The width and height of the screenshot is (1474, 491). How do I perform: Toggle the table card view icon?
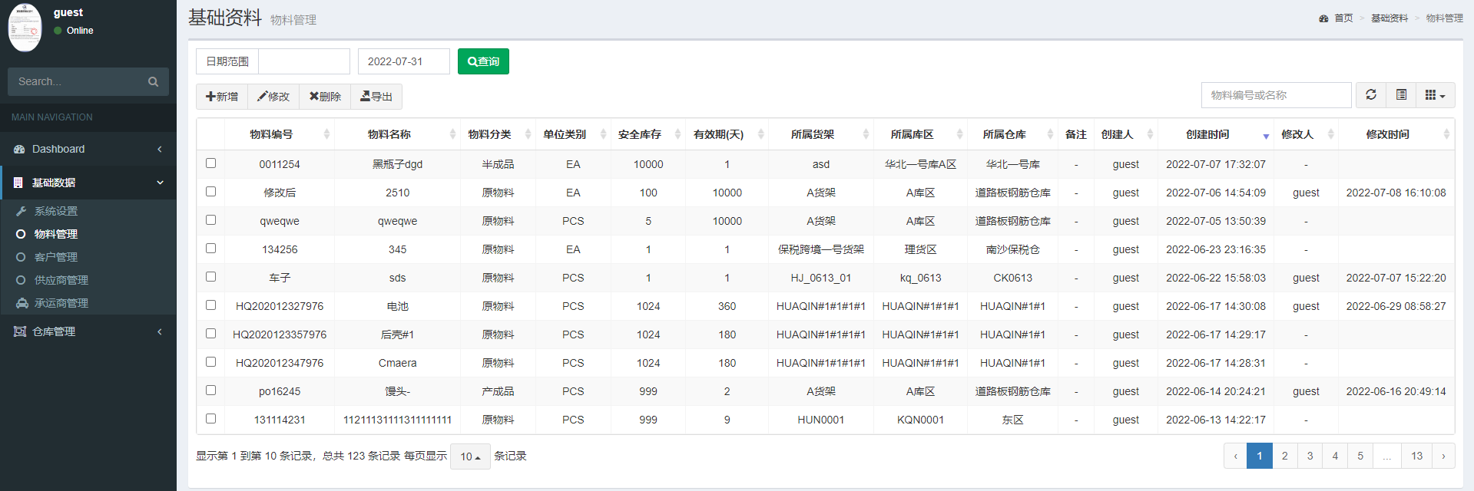(1401, 95)
